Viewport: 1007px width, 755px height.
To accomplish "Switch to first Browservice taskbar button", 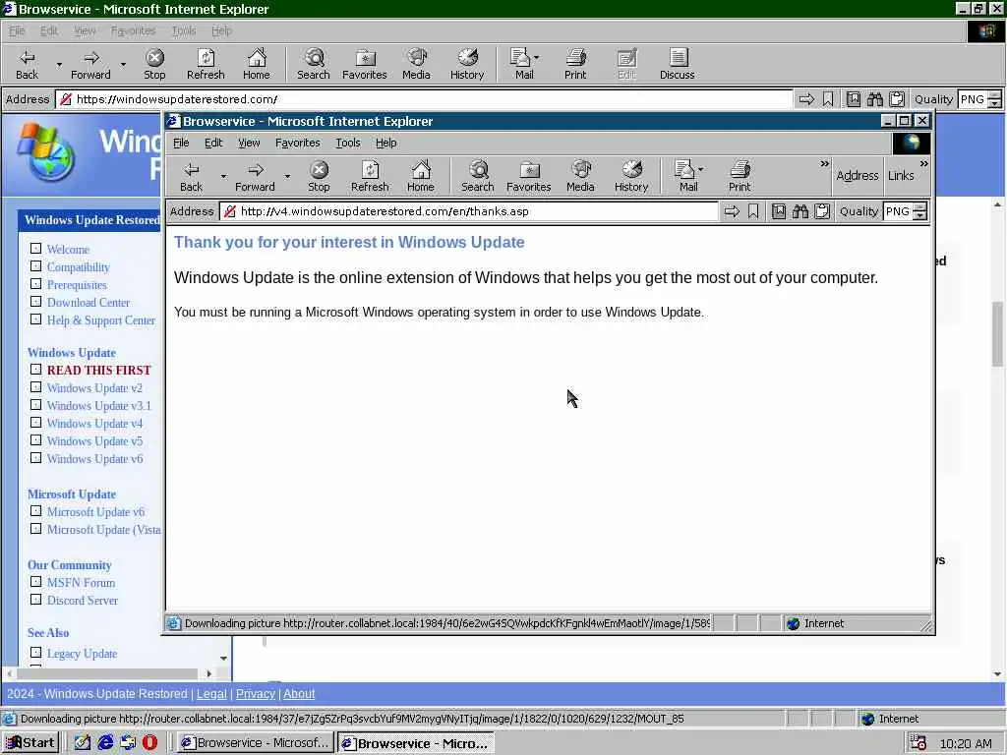I will 255,743.
